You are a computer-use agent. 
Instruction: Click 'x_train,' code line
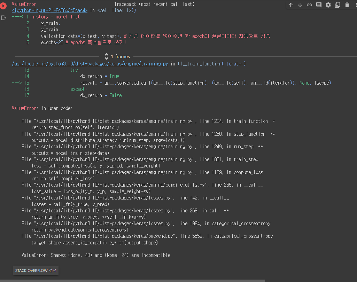pyautogui.click(x=51, y=23)
